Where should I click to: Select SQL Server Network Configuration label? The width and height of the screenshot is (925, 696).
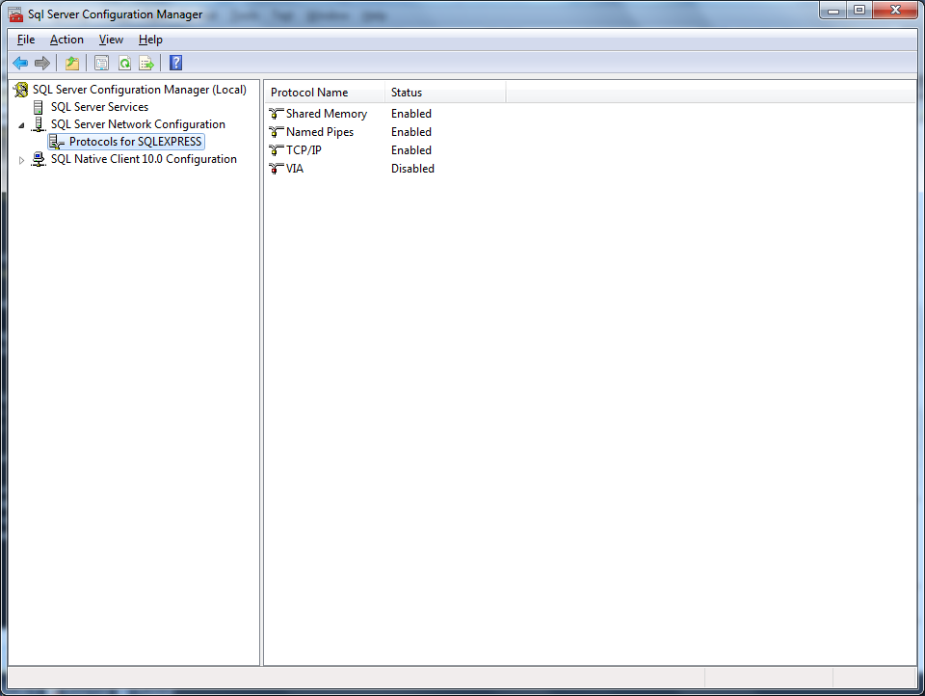tap(138, 124)
